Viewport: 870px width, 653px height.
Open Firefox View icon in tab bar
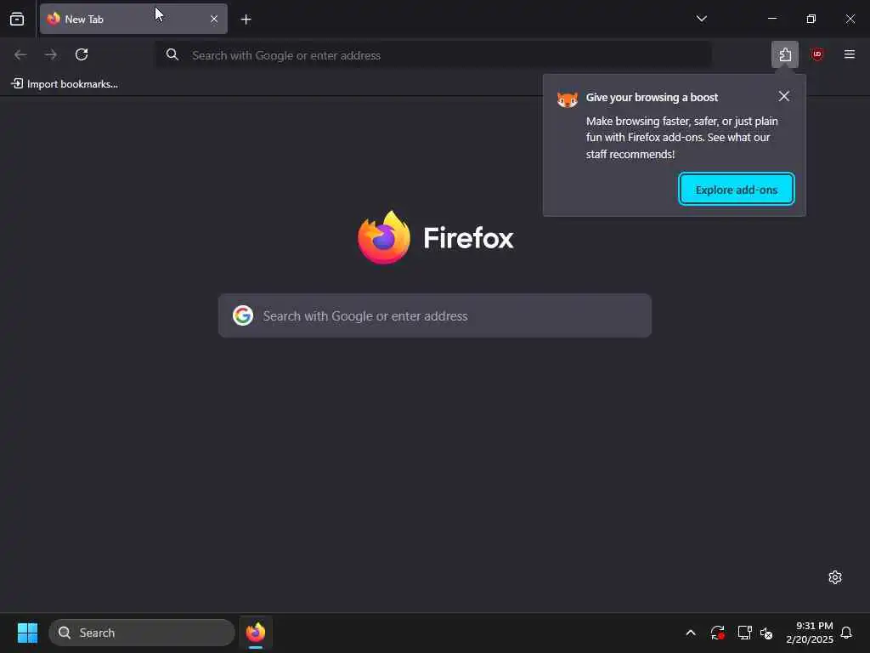pyautogui.click(x=17, y=19)
